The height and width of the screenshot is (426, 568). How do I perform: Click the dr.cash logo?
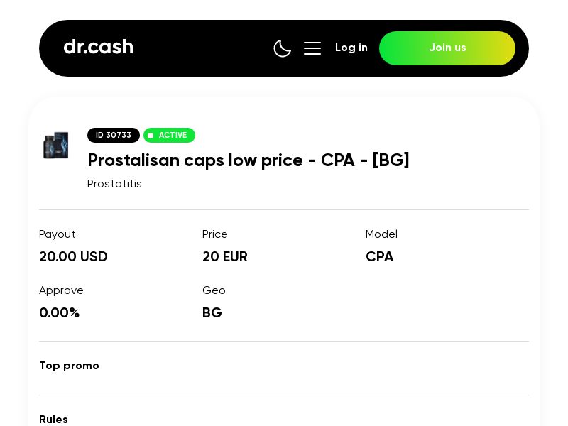(98, 47)
